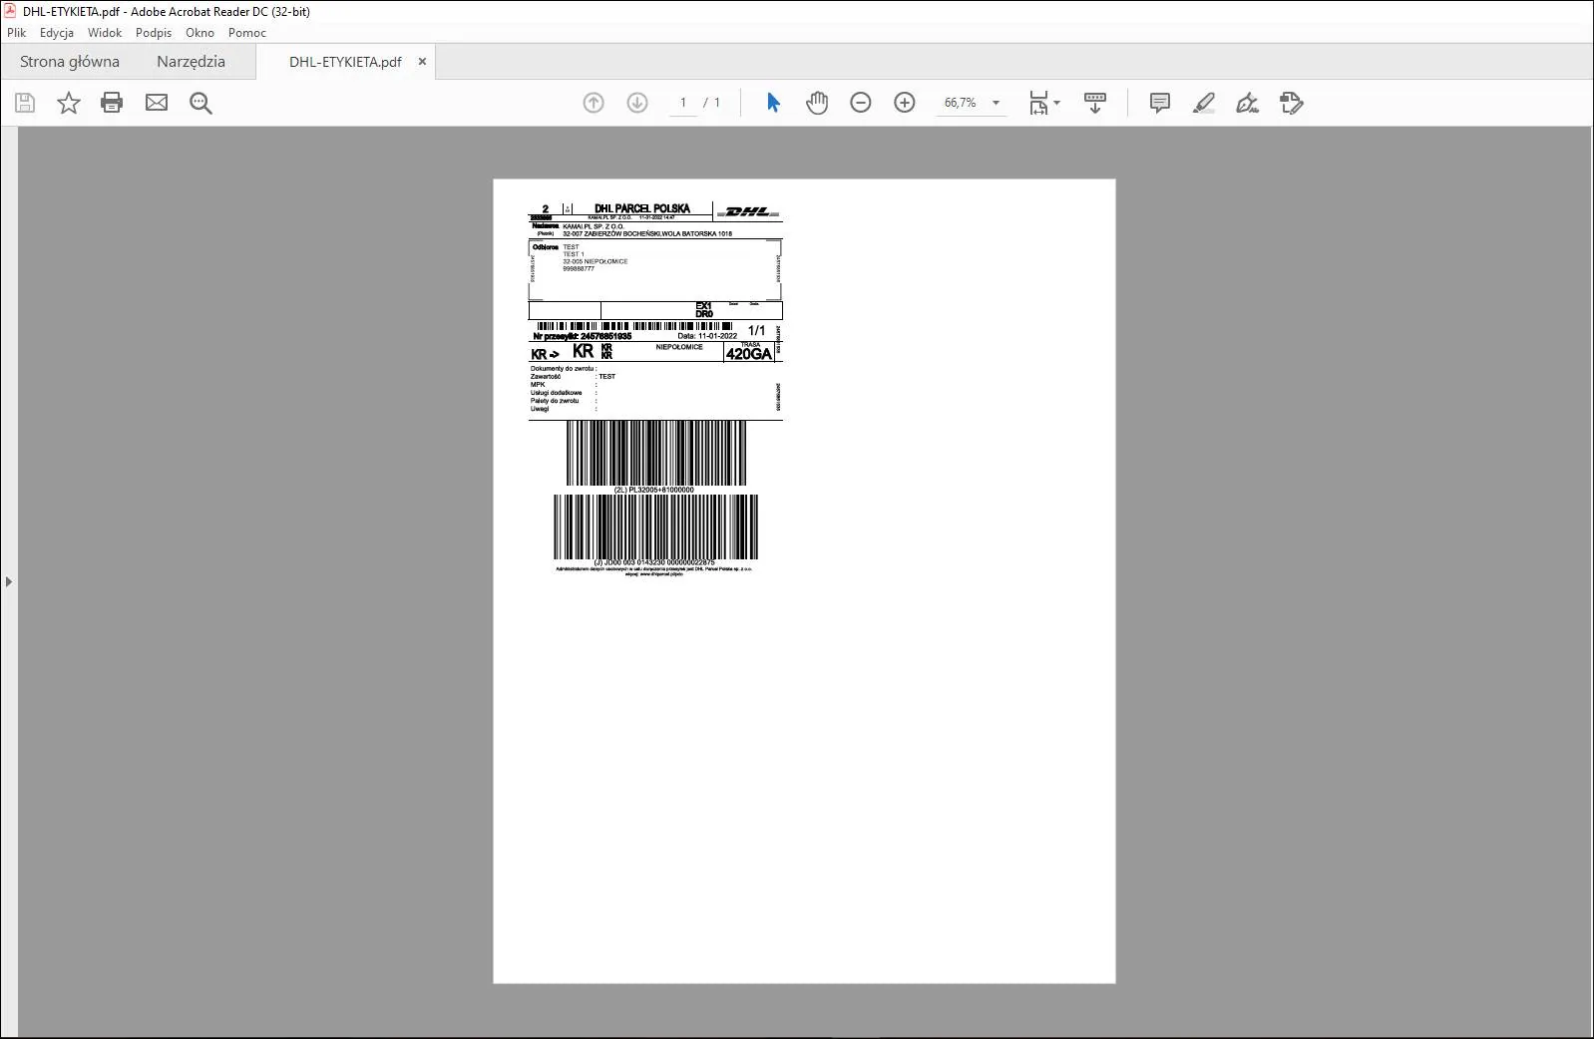Open the zoom percentage dropdown
This screenshot has height=1039, width=1594.
coord(996,103)
